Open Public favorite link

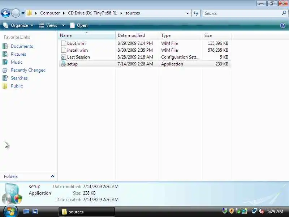point(17,86)
